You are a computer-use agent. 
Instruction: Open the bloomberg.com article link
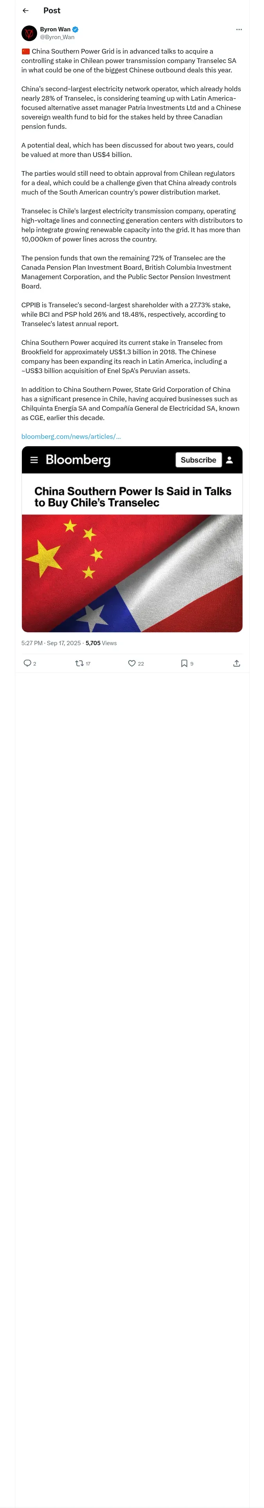71,436
